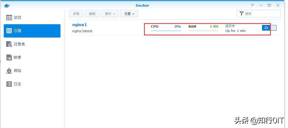The width and height of the screenshot is (288, 128).
Task: Click the Image (映像) sidebar icon
Action: 9,57
